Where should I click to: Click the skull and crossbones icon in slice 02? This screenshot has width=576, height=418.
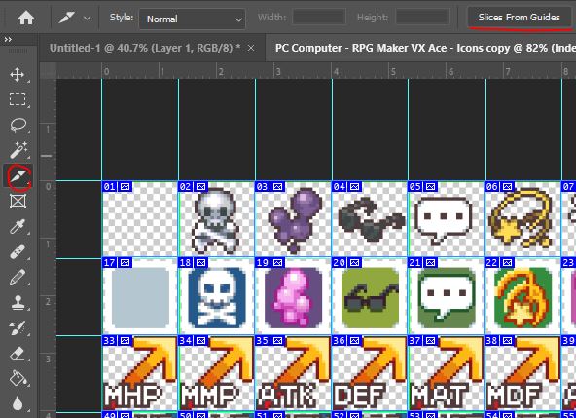pyautogui.click(x=215, y=221)
